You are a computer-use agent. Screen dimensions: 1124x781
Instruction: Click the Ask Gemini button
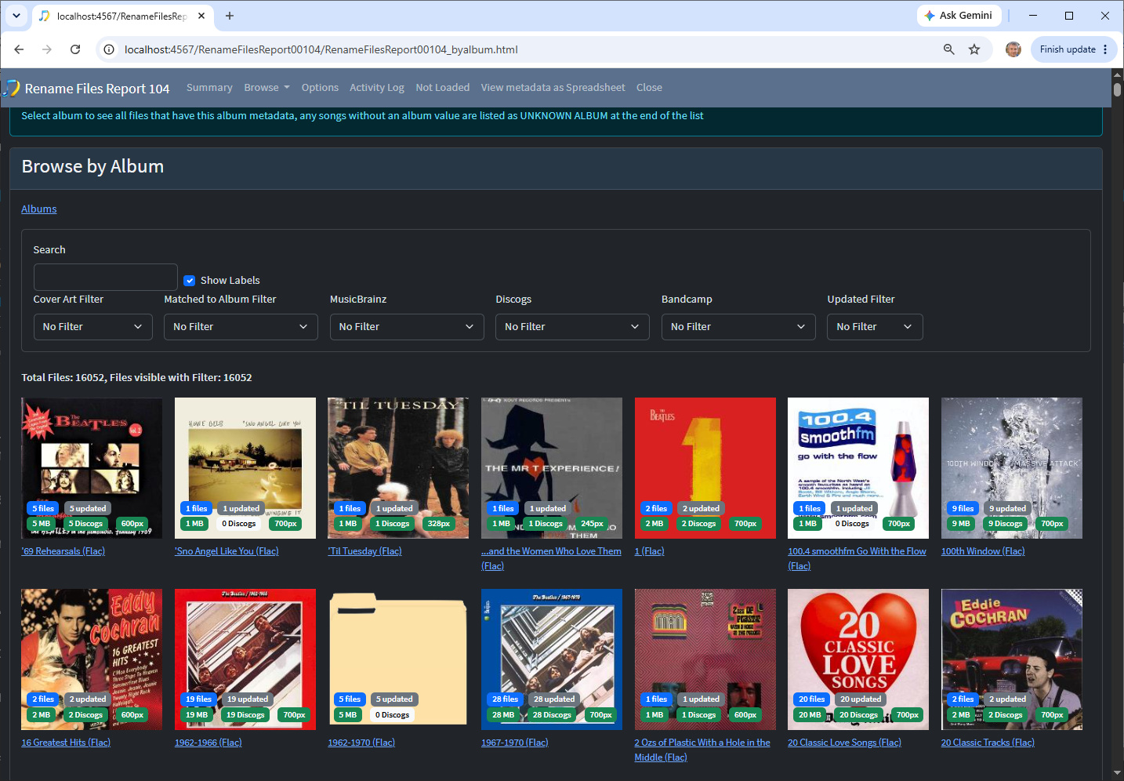pyautogui.click(x=959, y=16)
